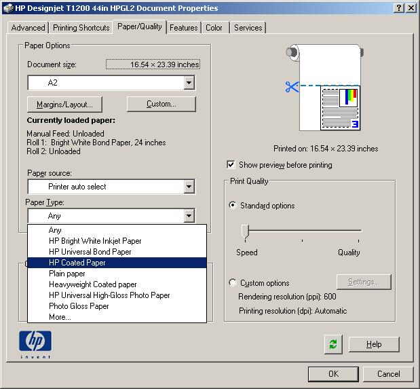This screenshot has width=420, height=389.
Task: Close the Document Properties dialog
Action: tap(411, 8)
